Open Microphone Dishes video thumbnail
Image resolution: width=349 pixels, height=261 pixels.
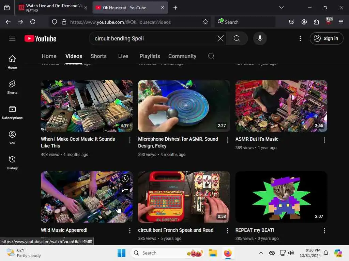[x=184, y=106]
